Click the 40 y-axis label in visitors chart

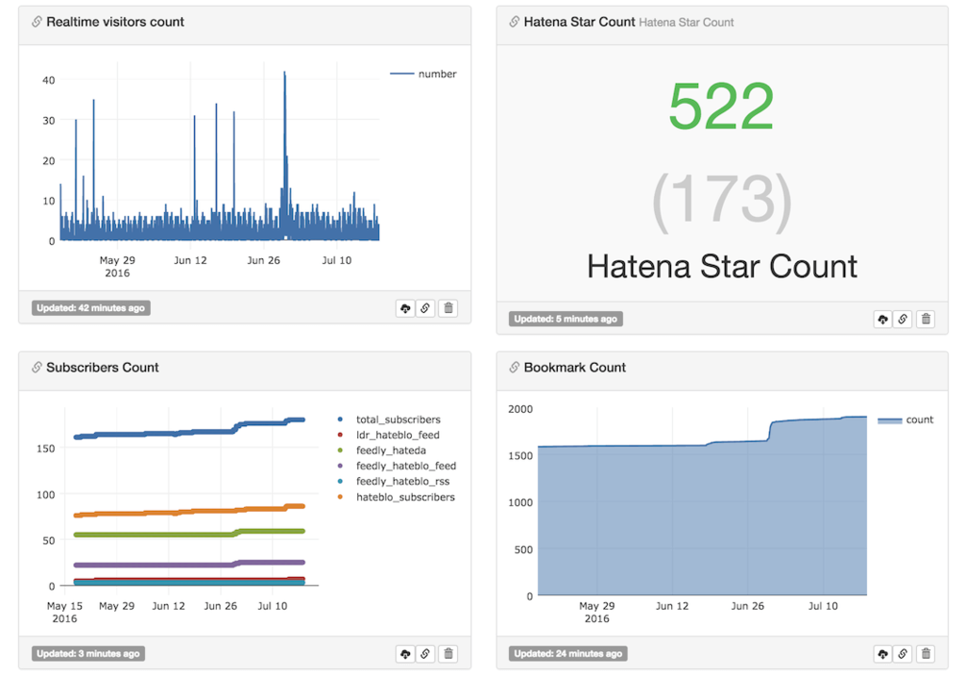tap(49, 81)
